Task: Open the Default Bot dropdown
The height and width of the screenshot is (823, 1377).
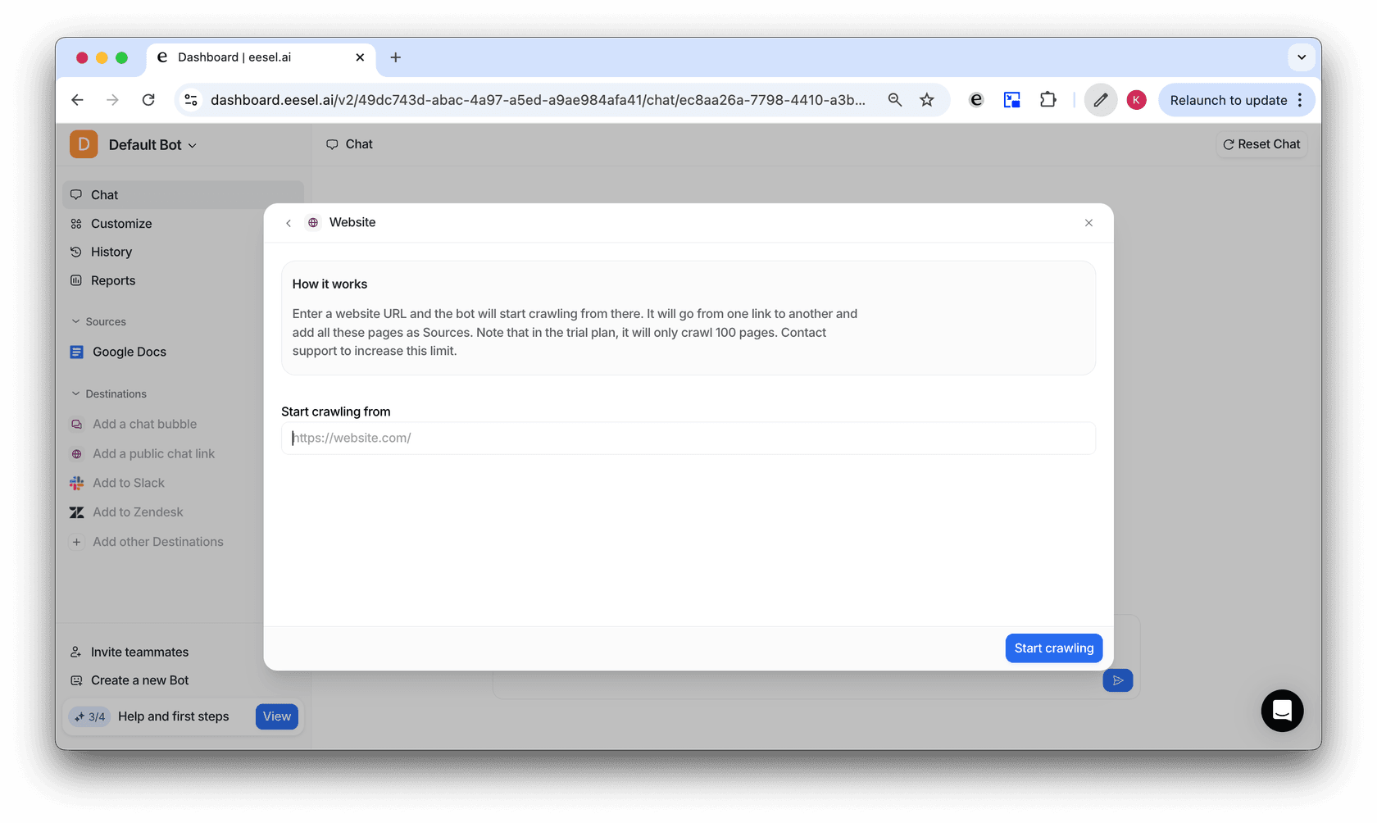Action: 152,145
